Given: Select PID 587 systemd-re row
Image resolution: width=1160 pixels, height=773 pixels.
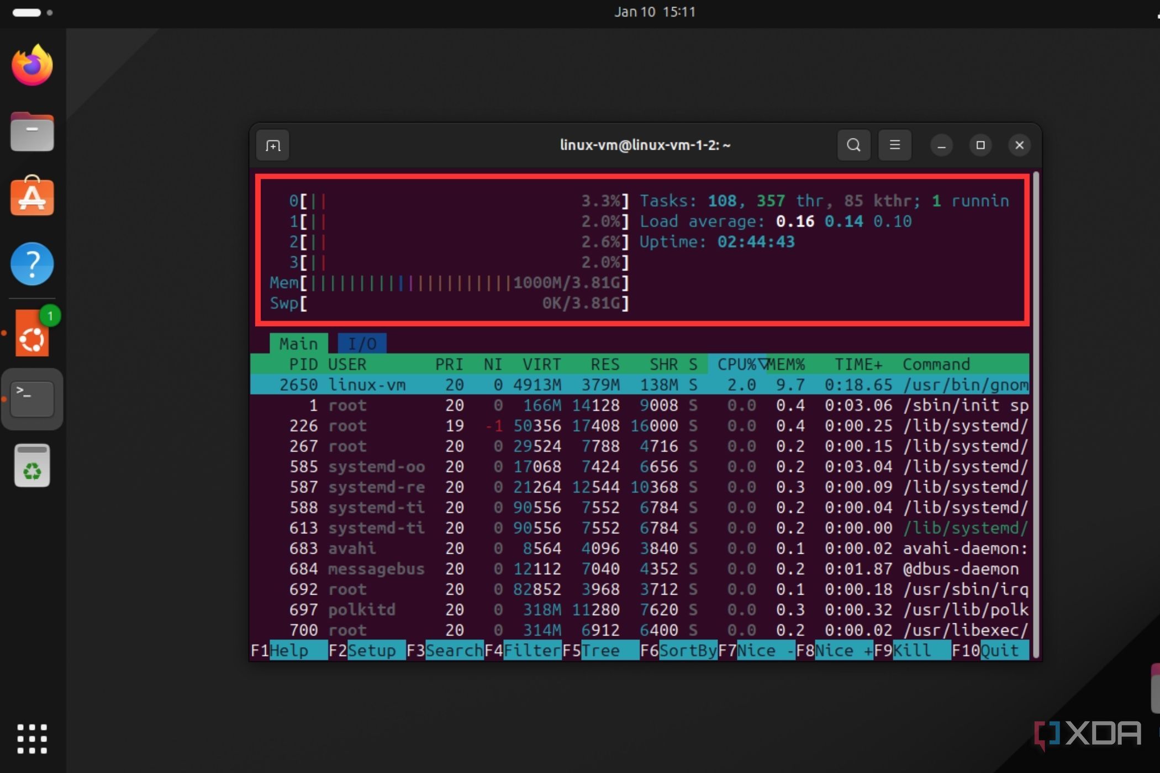Looking at the screenshot, I should click(x=640, y=487).
